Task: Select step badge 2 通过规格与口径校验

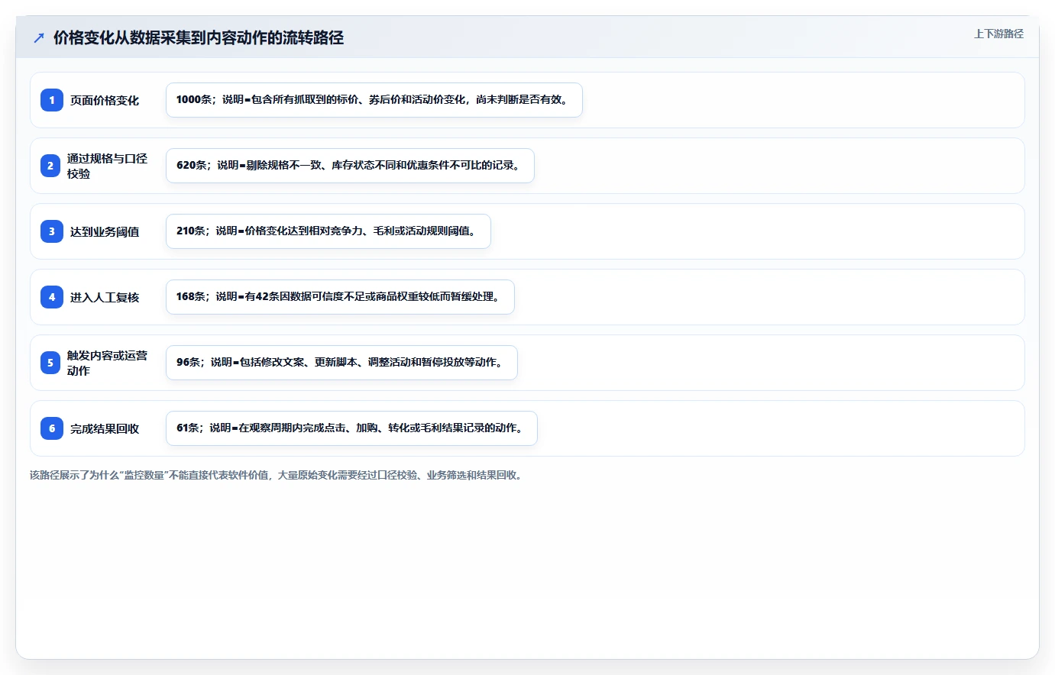Action: [50, 166]
